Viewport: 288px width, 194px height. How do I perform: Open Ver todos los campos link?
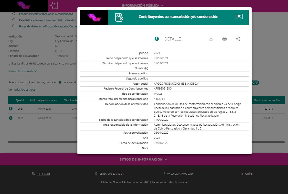pyautogui.click(x=22, y=90)
